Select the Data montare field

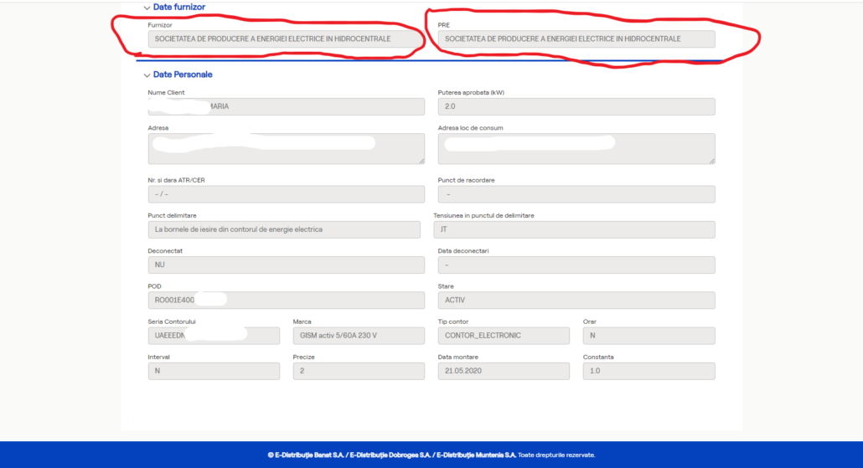pyautogui.click(x=503, y=371)
